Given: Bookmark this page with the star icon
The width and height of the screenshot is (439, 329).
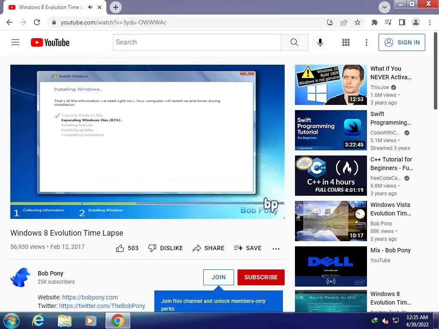Looking at the screenshot, I should (358, 22).
